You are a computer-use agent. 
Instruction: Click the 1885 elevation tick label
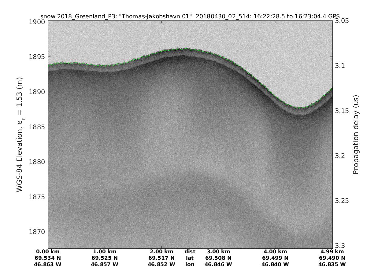(38, 127)
